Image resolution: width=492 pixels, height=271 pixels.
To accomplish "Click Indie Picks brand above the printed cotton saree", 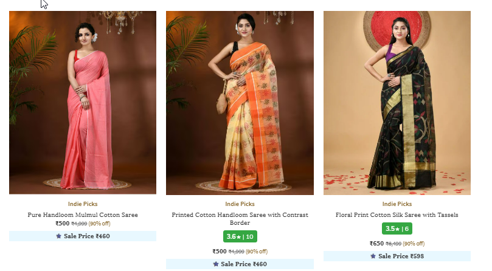I will [240, 204].
